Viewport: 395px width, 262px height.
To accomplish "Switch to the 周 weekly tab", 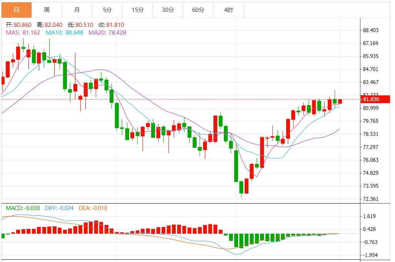I will [x=47, y=10].
